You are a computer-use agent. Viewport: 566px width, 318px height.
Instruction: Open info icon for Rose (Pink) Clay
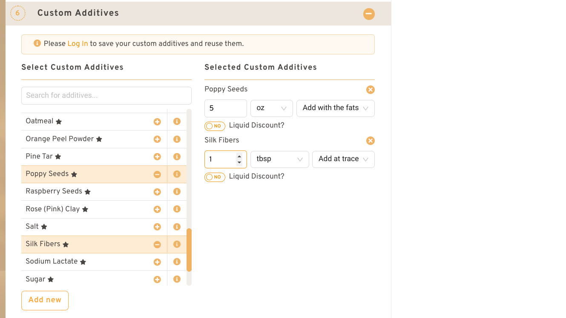pyautogui.click(x=177, y=209)
